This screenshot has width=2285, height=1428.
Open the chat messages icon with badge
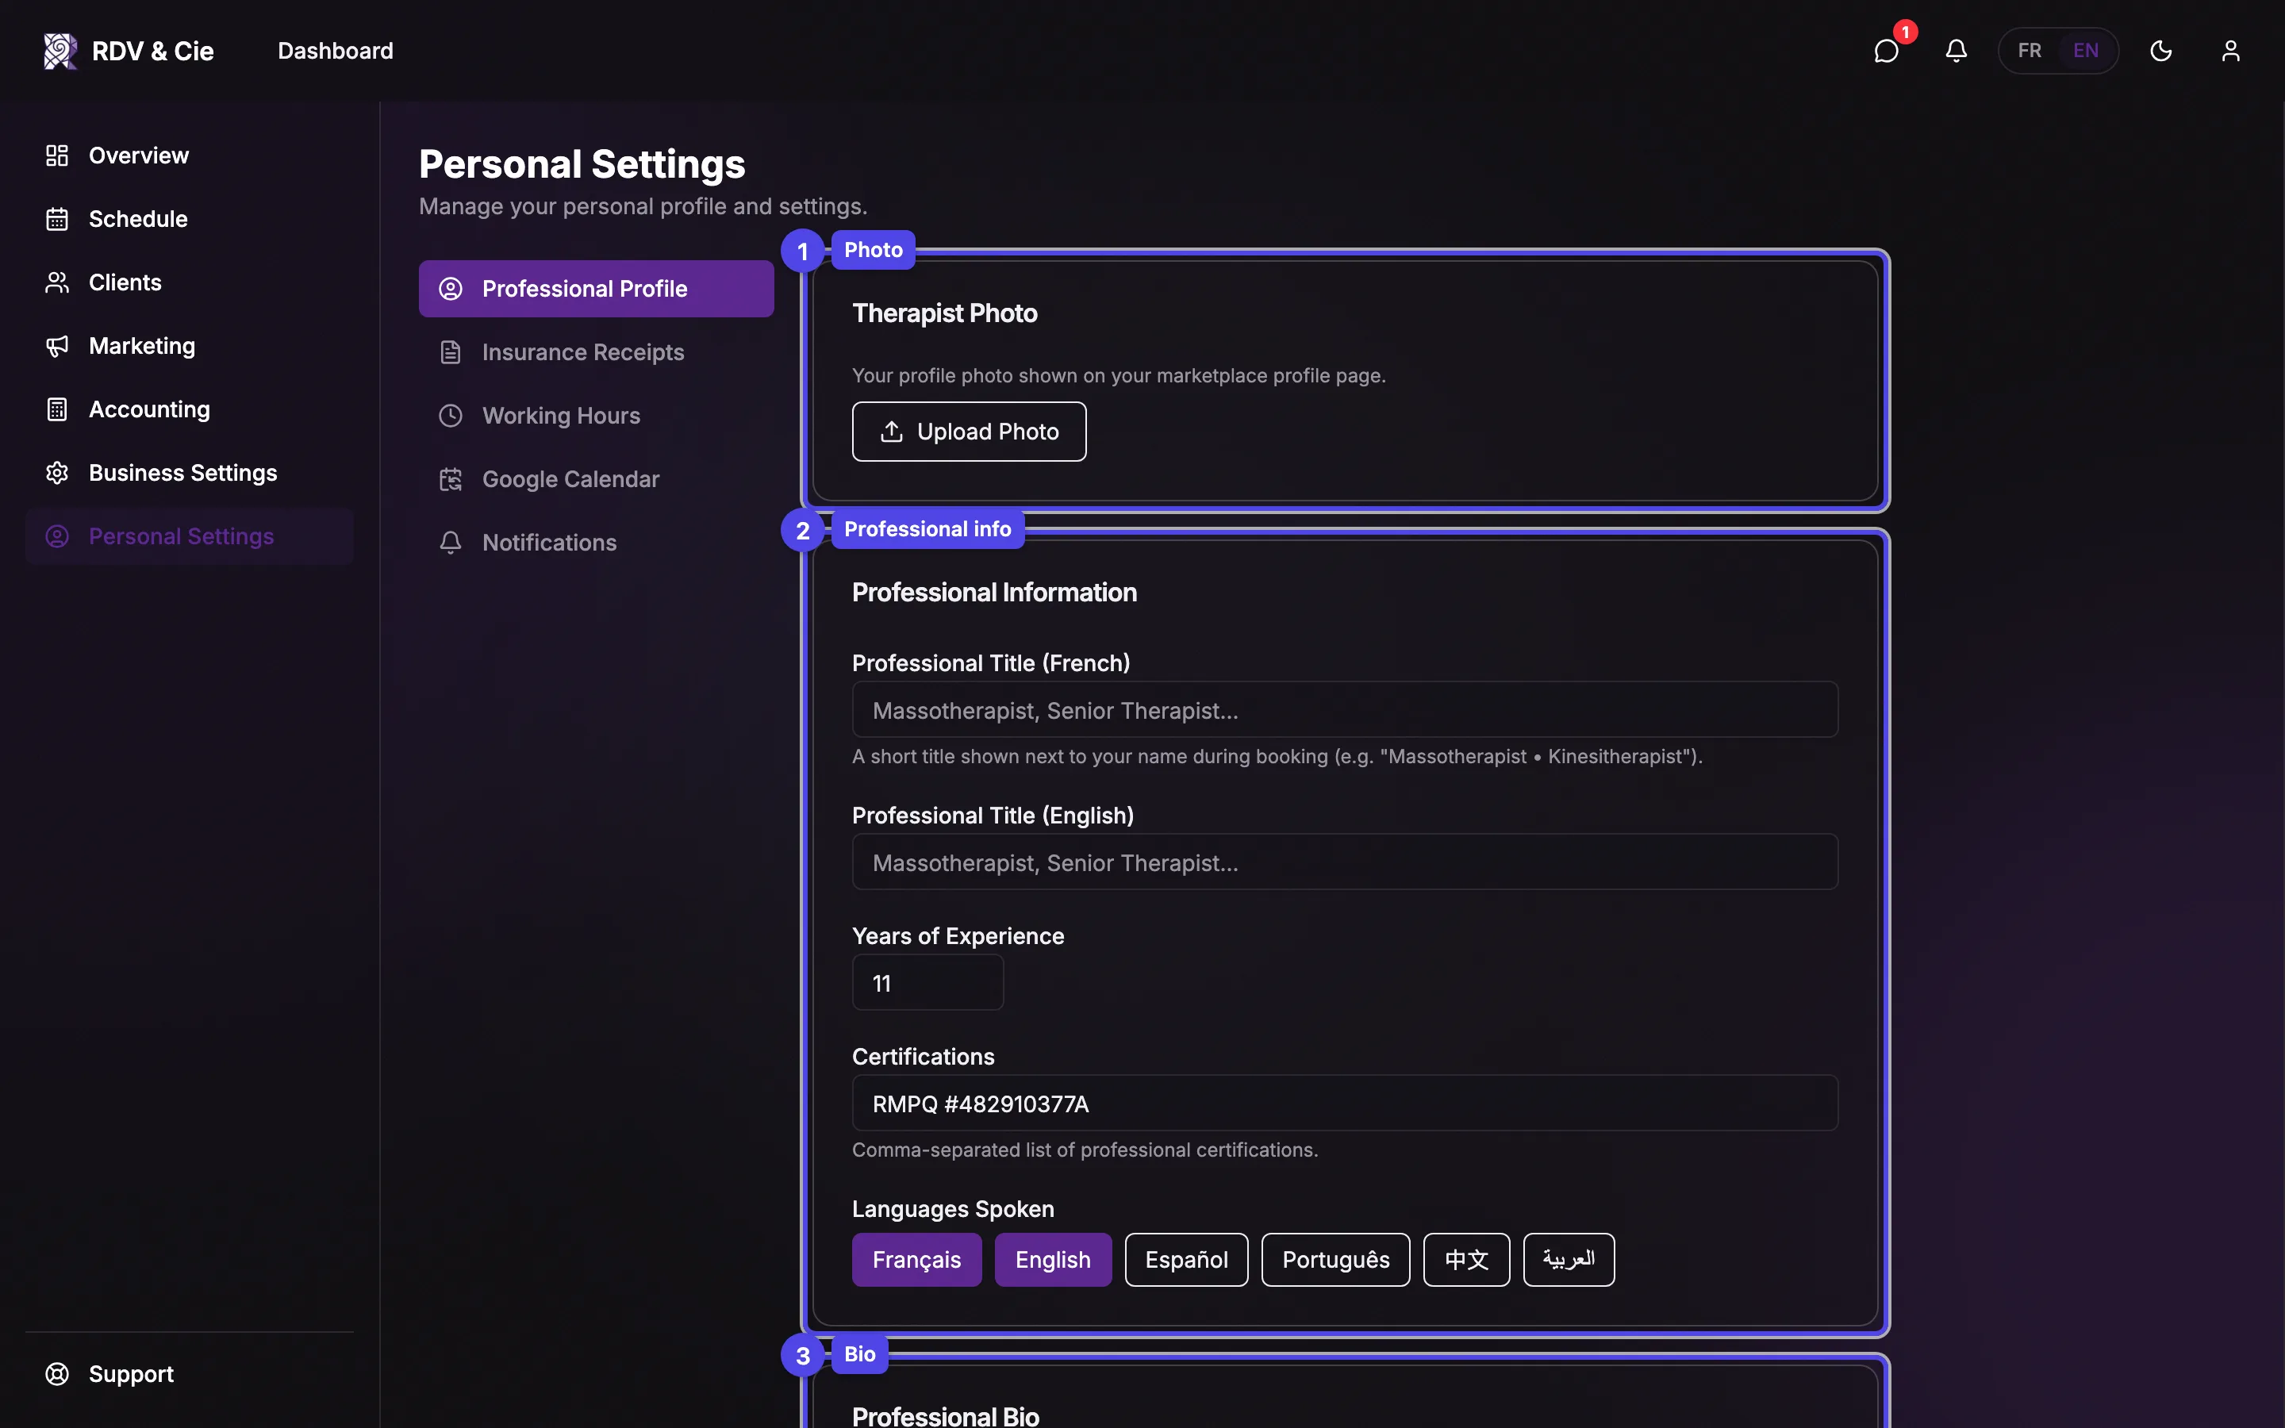[x=1887, y=51]
